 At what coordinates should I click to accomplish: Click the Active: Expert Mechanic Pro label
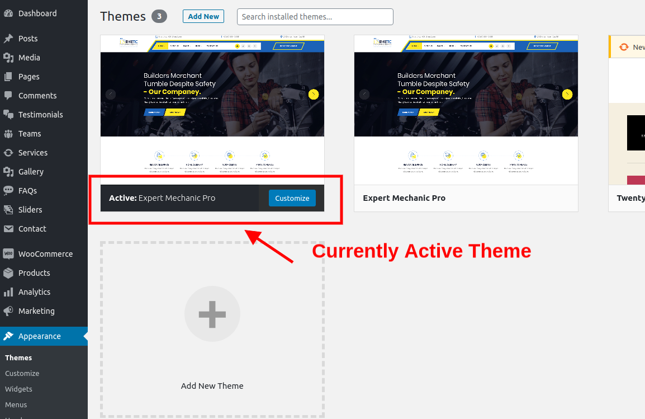coord(162,198)
